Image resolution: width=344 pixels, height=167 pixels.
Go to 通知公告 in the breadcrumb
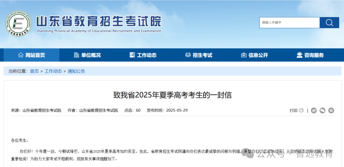(76, 71)
